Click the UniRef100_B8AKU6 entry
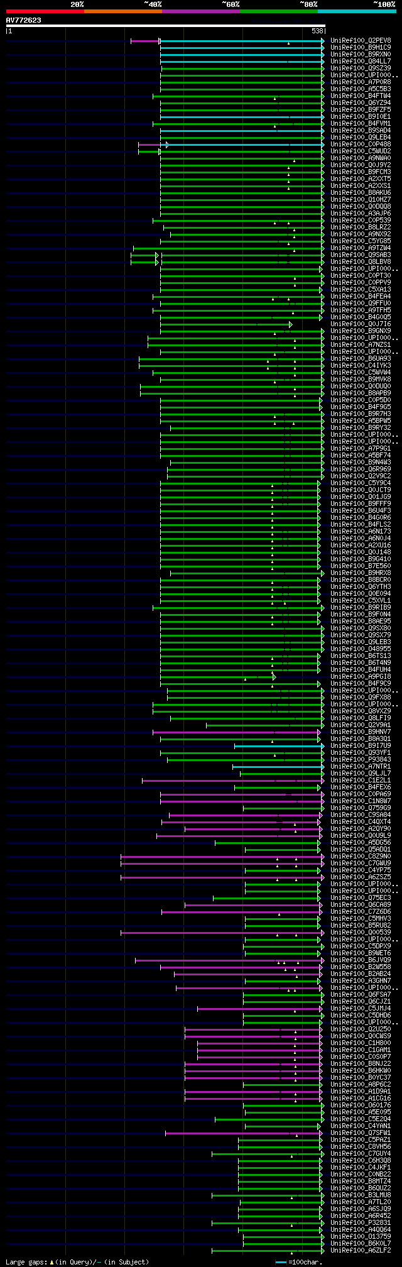 click(361, 192)
